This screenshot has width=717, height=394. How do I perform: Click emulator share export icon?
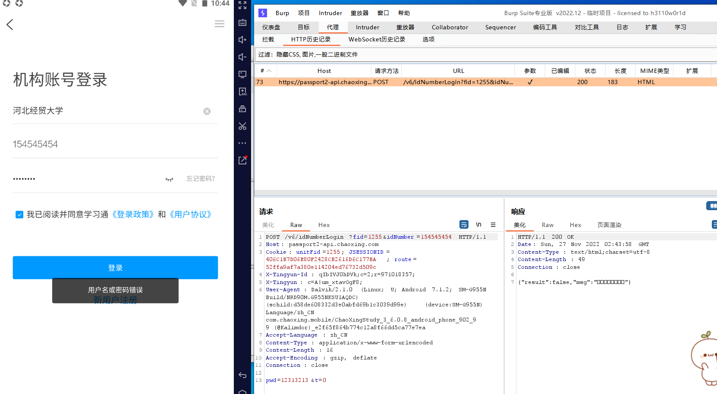(x=242, y=160)
